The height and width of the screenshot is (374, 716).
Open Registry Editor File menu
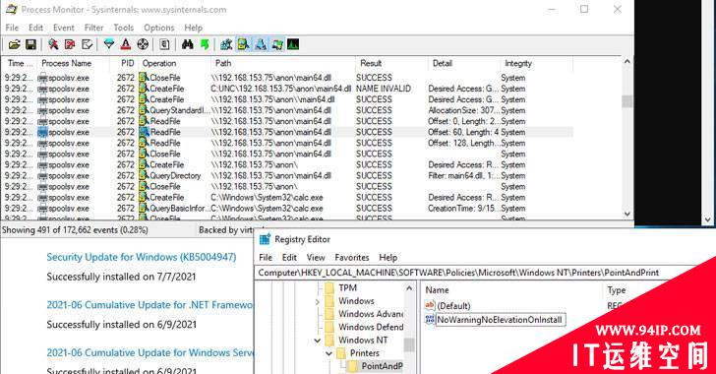pos(266,258)
